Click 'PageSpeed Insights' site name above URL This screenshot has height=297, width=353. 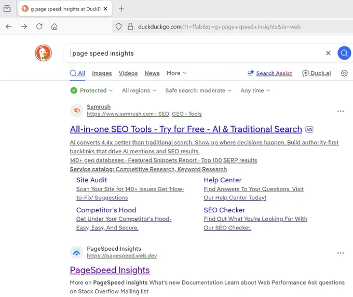click(114, 249)
